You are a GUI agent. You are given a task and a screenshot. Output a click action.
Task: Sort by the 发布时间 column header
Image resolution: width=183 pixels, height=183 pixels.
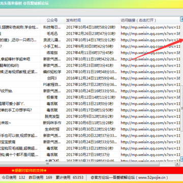point(91,20)
